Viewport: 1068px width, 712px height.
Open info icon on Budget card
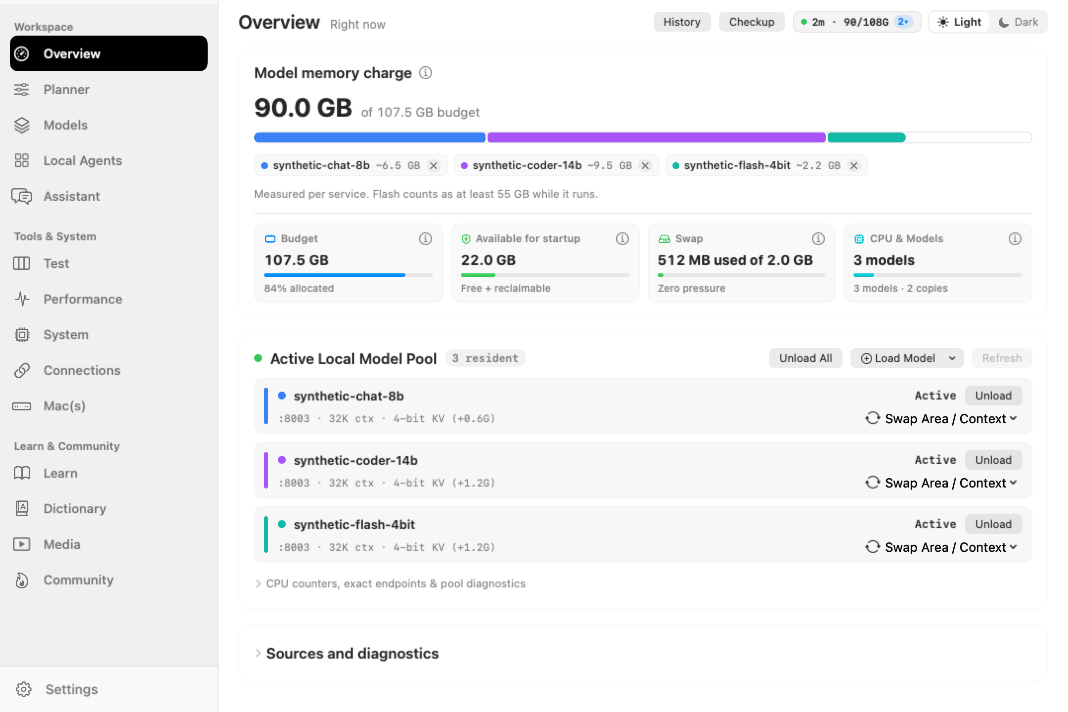(x=426, y=239)
